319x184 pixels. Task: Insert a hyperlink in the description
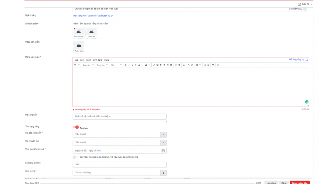click(x=154, y=65)
